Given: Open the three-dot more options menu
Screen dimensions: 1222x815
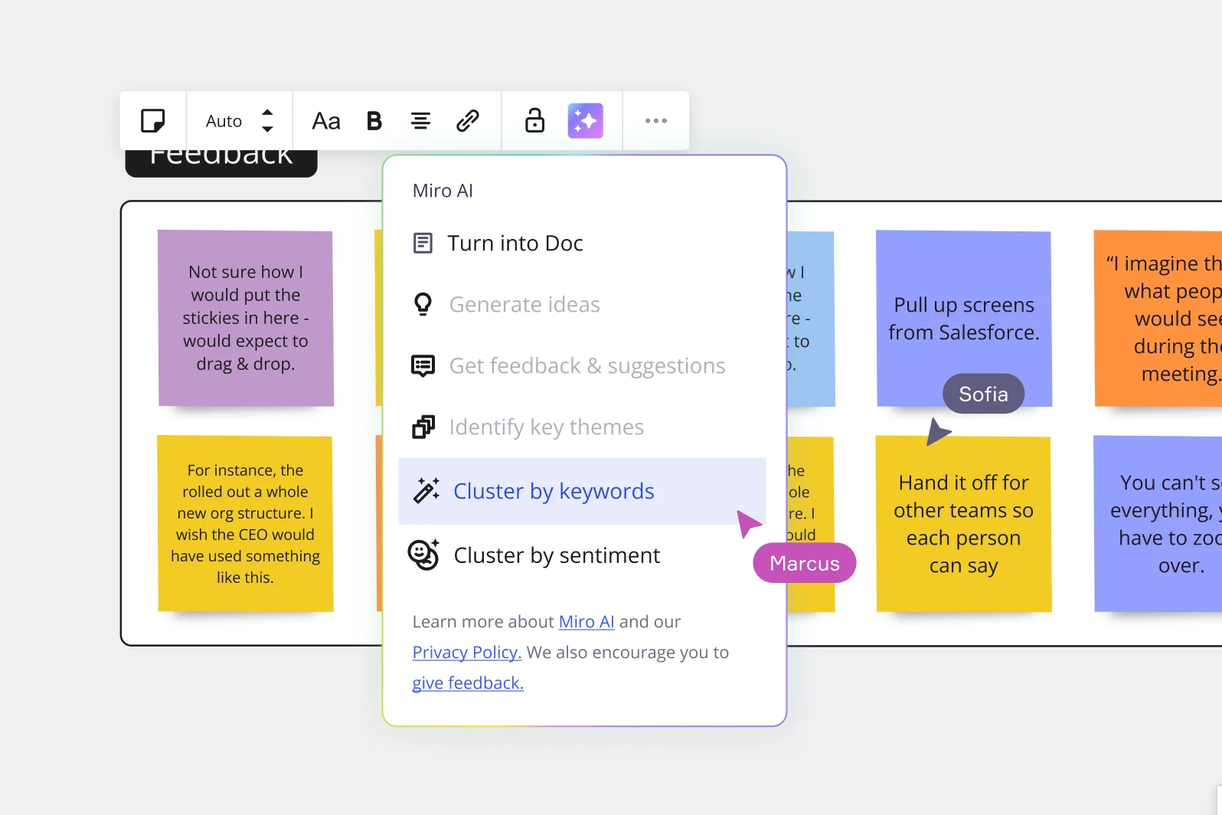Looking at the screenshot, I should point(656,121).
